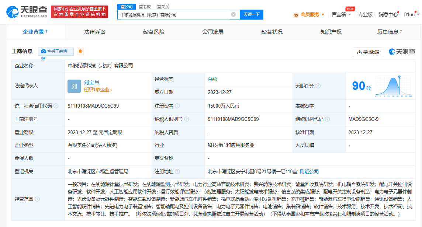The image size is (422, 227).
Task: Clear the search box with X icon
Action: coord(234,14)
